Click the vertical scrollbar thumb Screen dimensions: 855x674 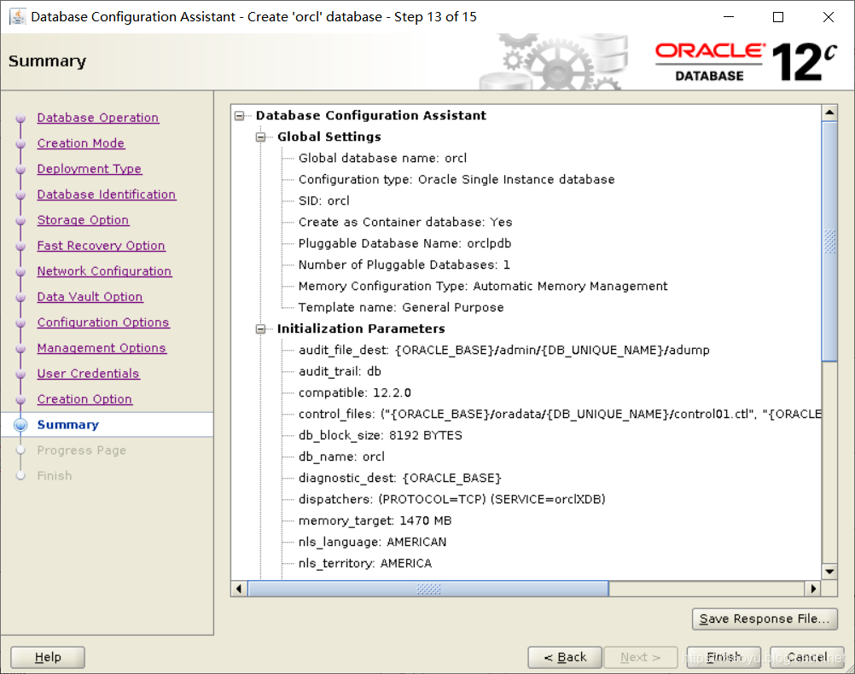click(x=829, y=241)
